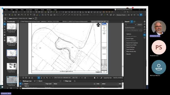Click the Filter List button
The height and width of the screenshot is (95, 170).
(x=67, y=81)
